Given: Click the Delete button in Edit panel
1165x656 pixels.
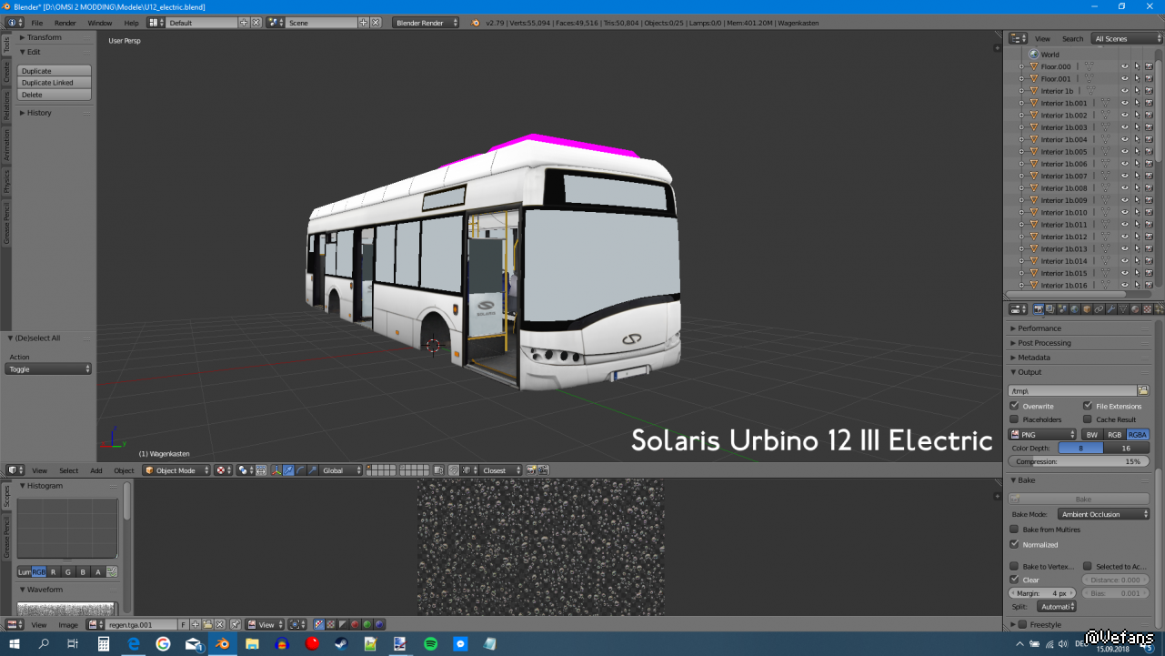Looking at the screenshot, I should coord(55,95).
